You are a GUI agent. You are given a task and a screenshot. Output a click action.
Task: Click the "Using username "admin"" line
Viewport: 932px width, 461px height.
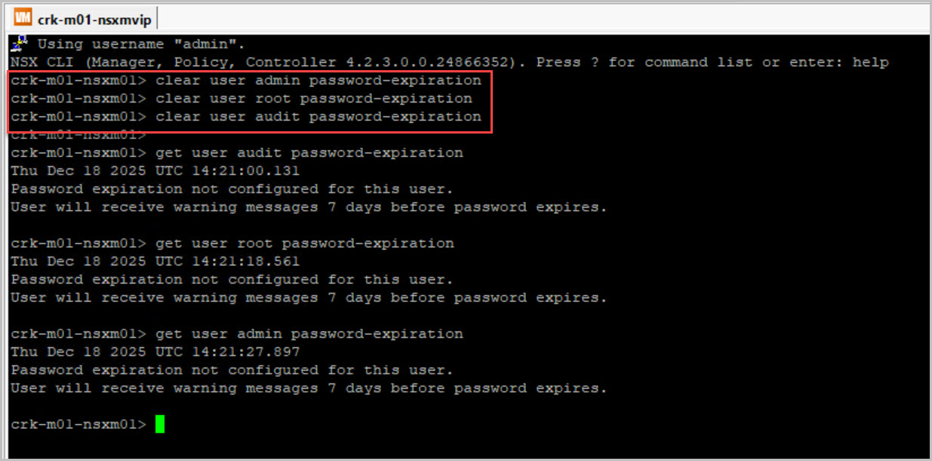[x=141, y=44]
